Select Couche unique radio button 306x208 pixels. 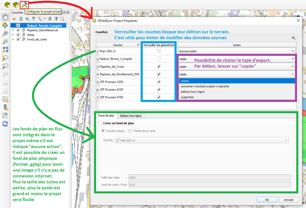[103, 131]
